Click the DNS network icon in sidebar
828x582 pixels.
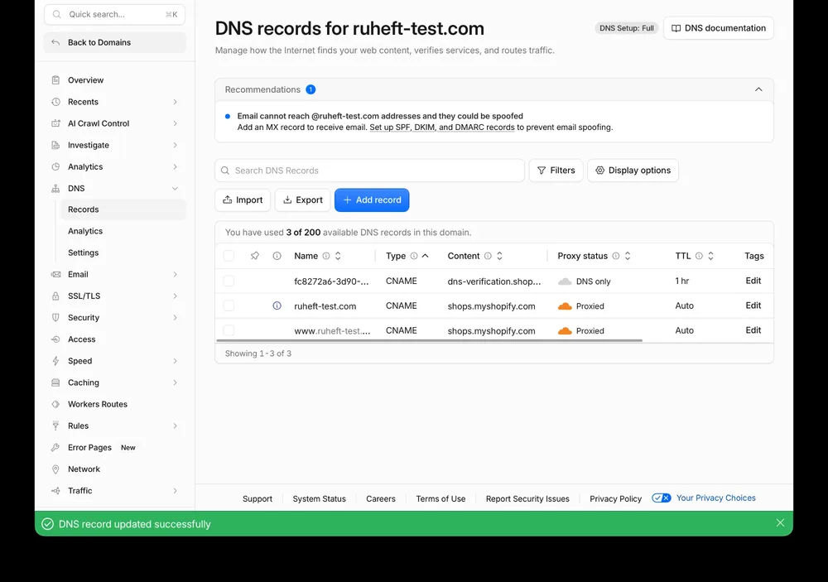(55, 189)
